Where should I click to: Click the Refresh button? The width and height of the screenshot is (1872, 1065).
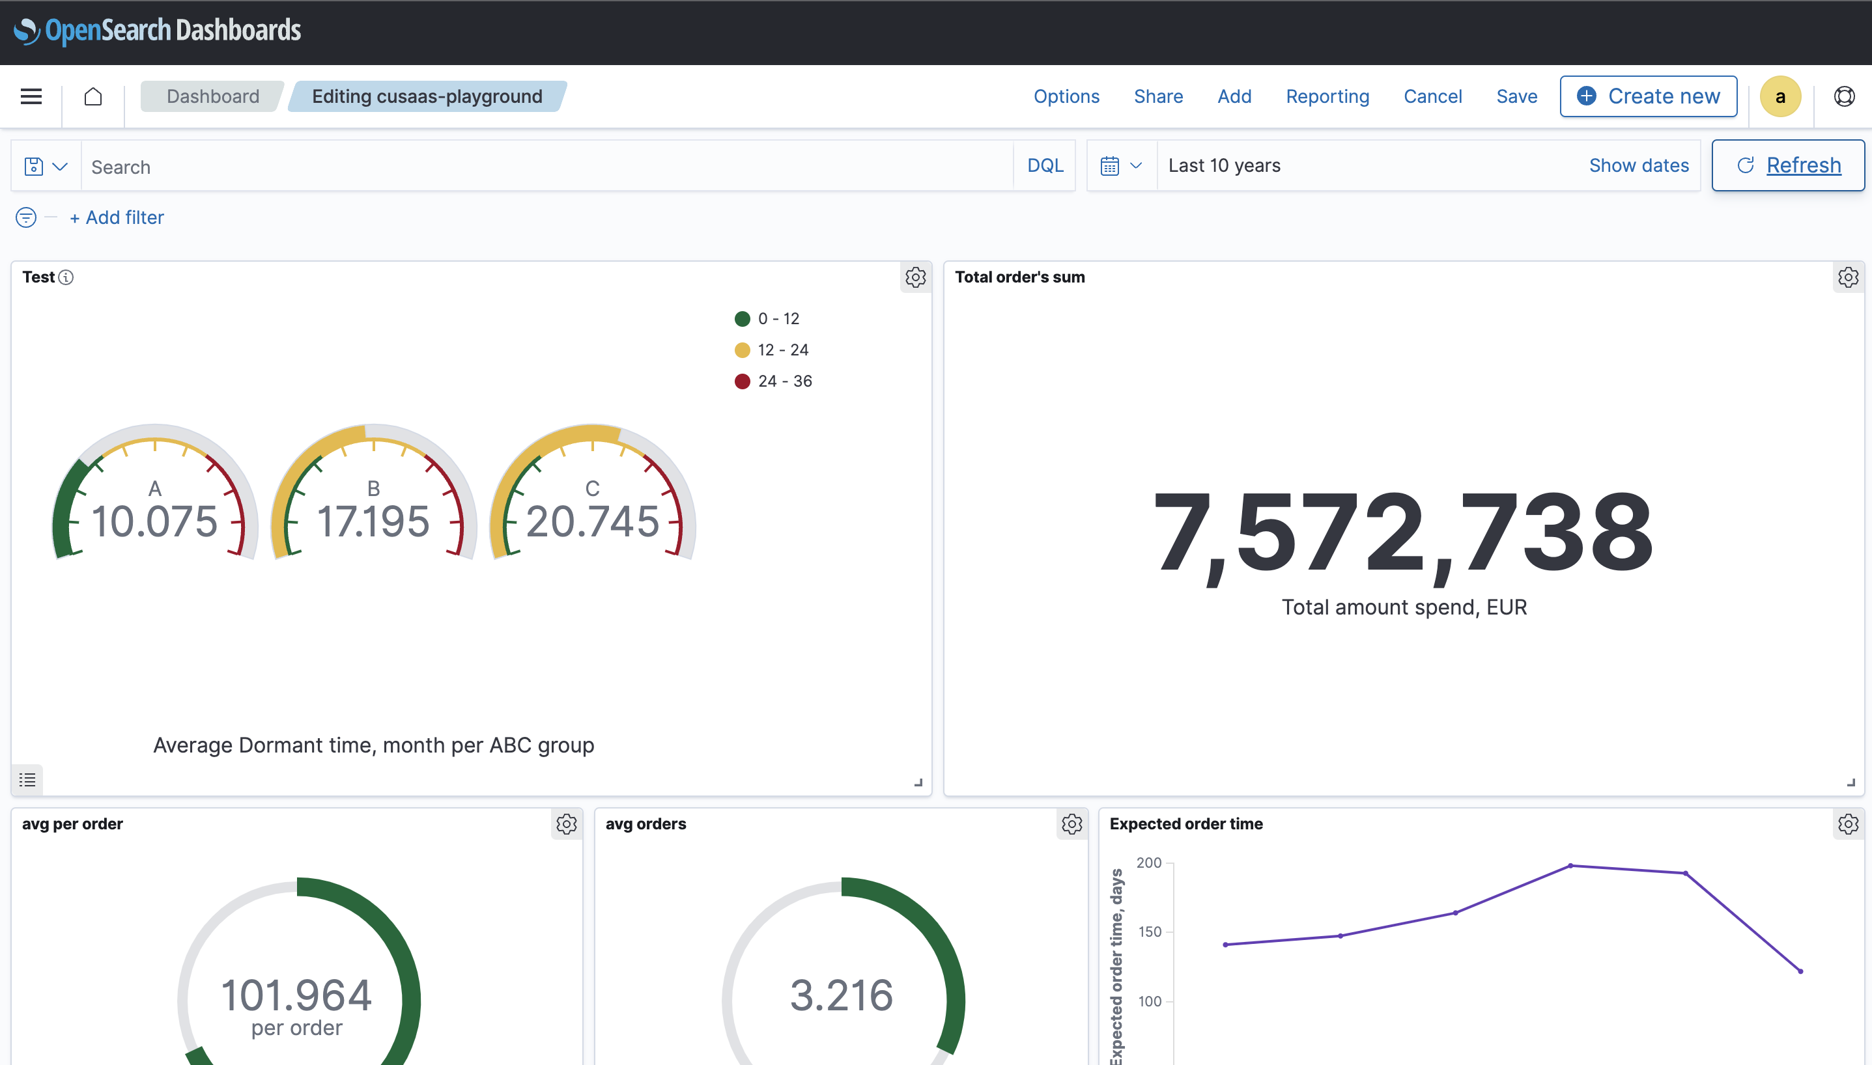1788,165
